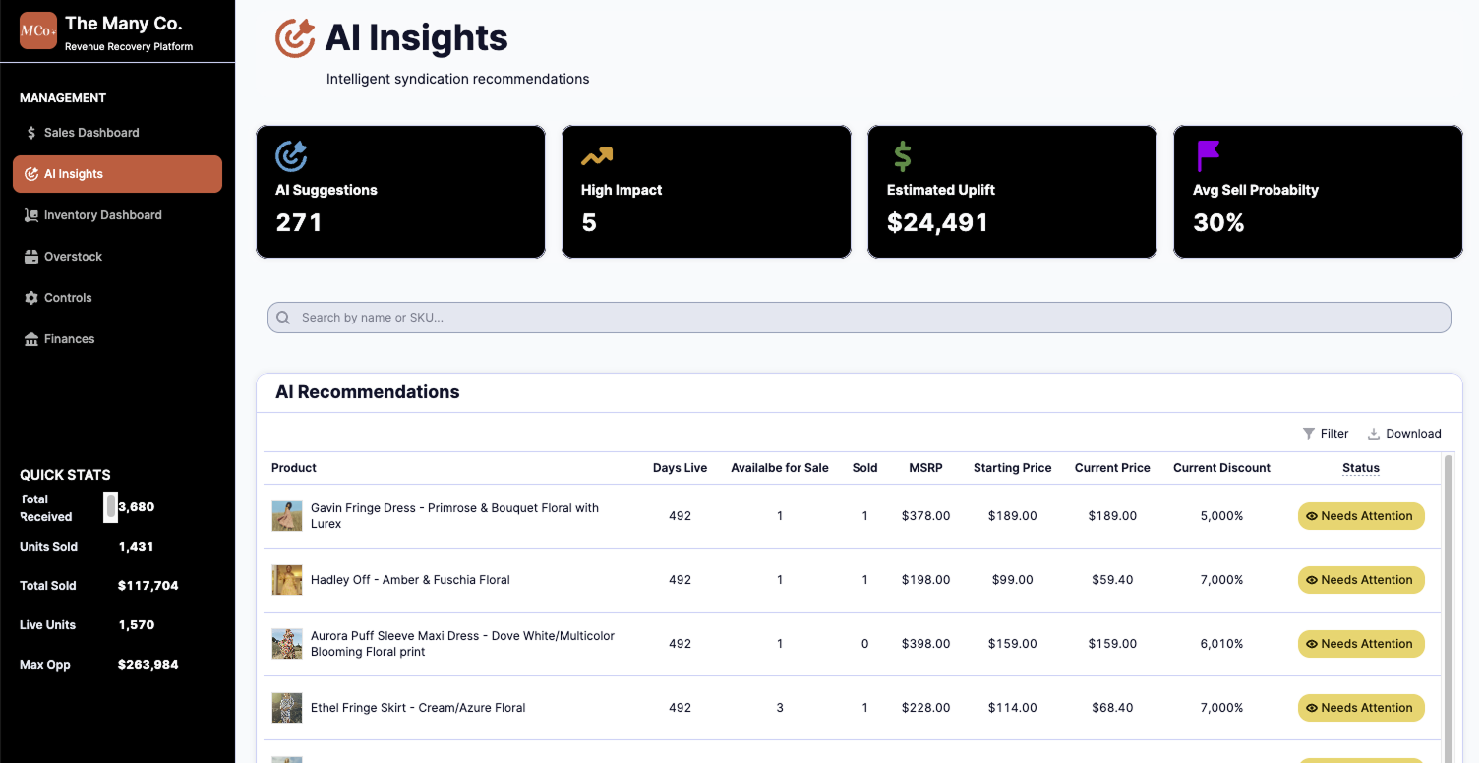Image resolution: width=1482 pixels, height=763 pixels.
Task: Click the magnifier icon in search bar
Action: pyautogui.click(x=283, y=318)
